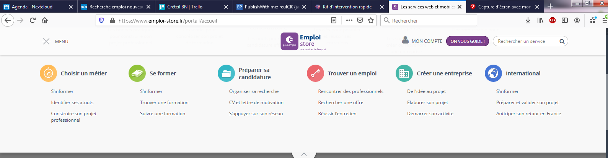Screen dimensions: 608x158
Task: Click the Préparer sa candidature folder icon
Action: pyautogui.click(x=226, y=73)
